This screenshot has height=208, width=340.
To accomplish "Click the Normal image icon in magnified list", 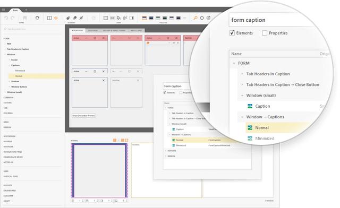I will [x=250, y=128].
